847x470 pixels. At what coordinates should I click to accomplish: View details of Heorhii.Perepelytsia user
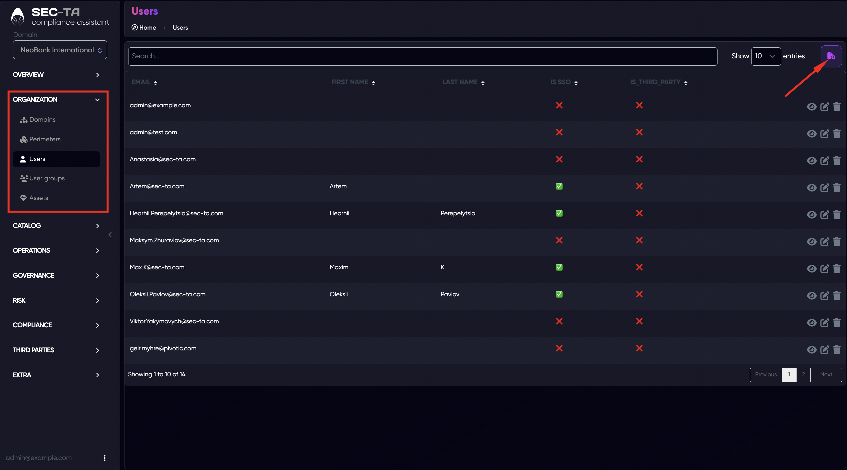(x=812, y=215)
